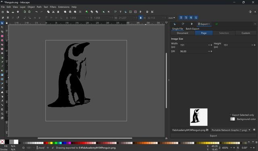Enable Export Selected only checkbox

231,115
